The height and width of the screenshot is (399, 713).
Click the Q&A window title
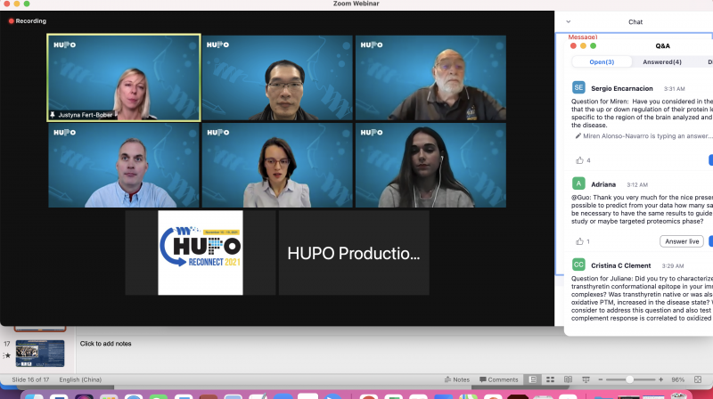click(662, 46)
